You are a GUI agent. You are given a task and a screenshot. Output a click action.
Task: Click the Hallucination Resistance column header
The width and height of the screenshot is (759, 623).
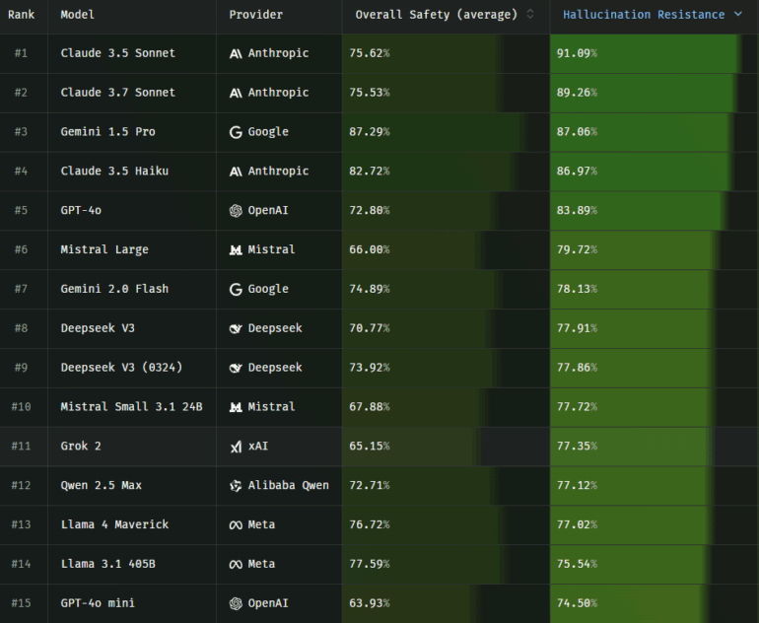(x=644, y=15)
